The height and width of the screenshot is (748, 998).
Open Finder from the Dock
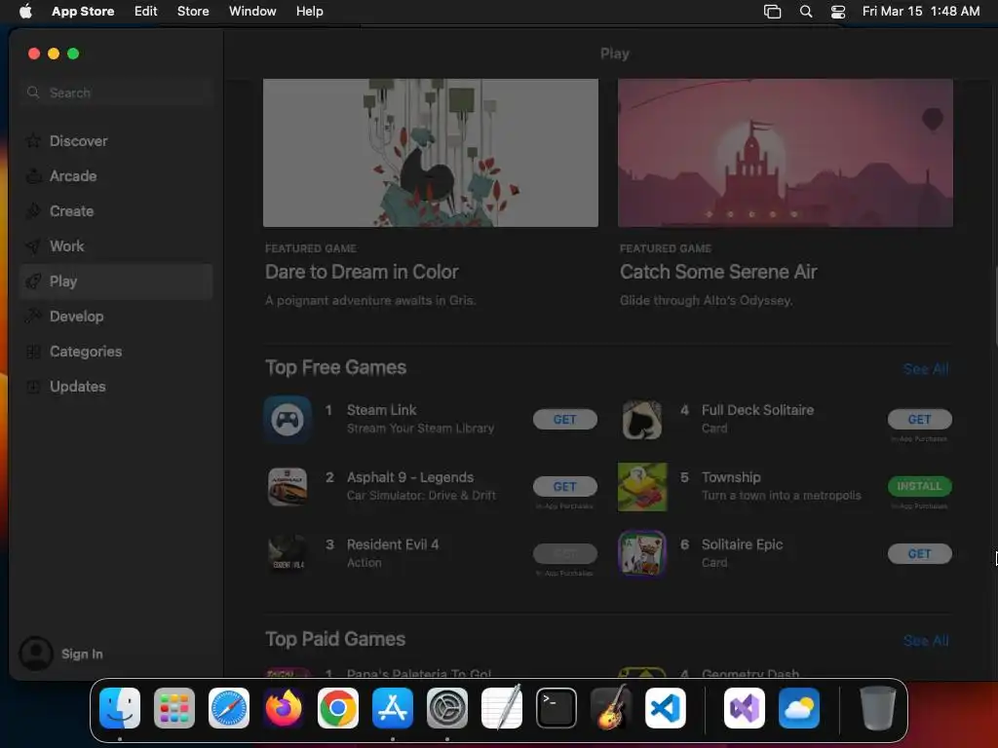point(120,708)
